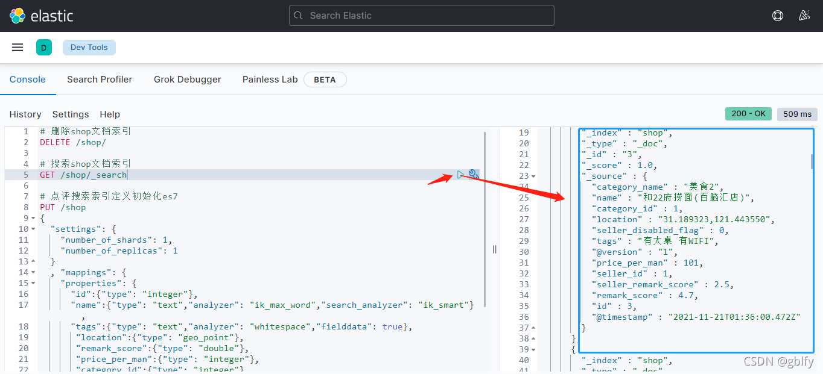Click the price_per_man : 101 line
Viewport: 823px width, 374px height.
(x=647, y=263)
